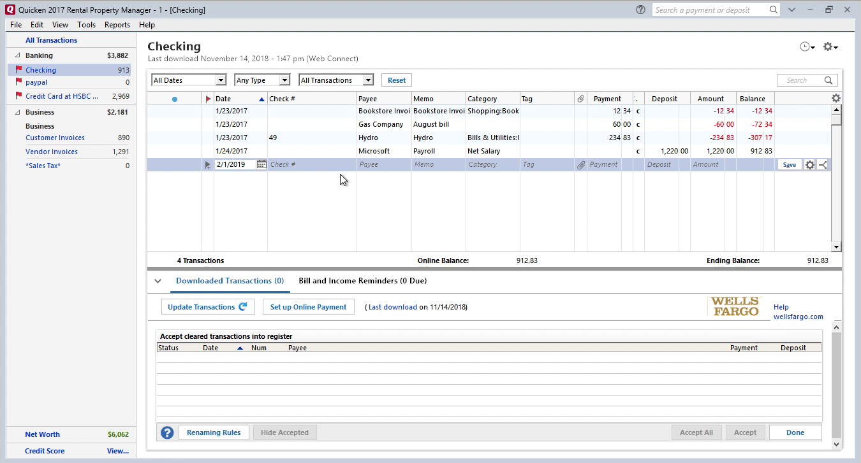Click the Wells Fargo logo

click(x=735, y=306)
